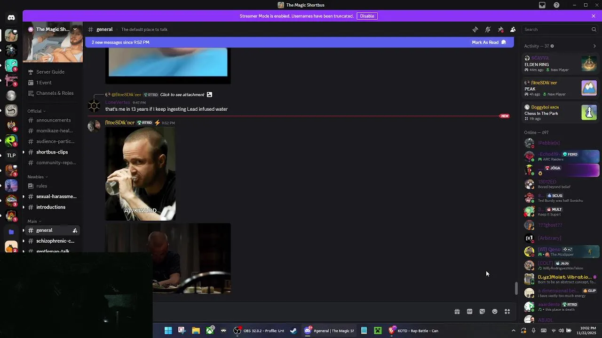The image size is (602, 338).
Task: Open Steam from taskbar
Action: click(293, 331)
